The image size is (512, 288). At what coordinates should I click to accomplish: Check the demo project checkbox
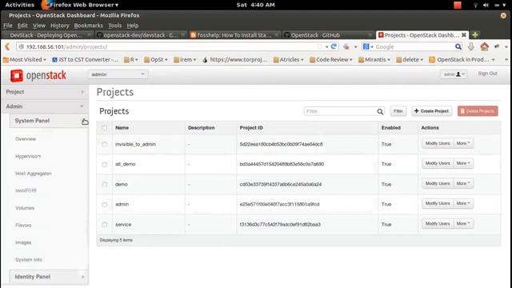click(x=105, y=185)
